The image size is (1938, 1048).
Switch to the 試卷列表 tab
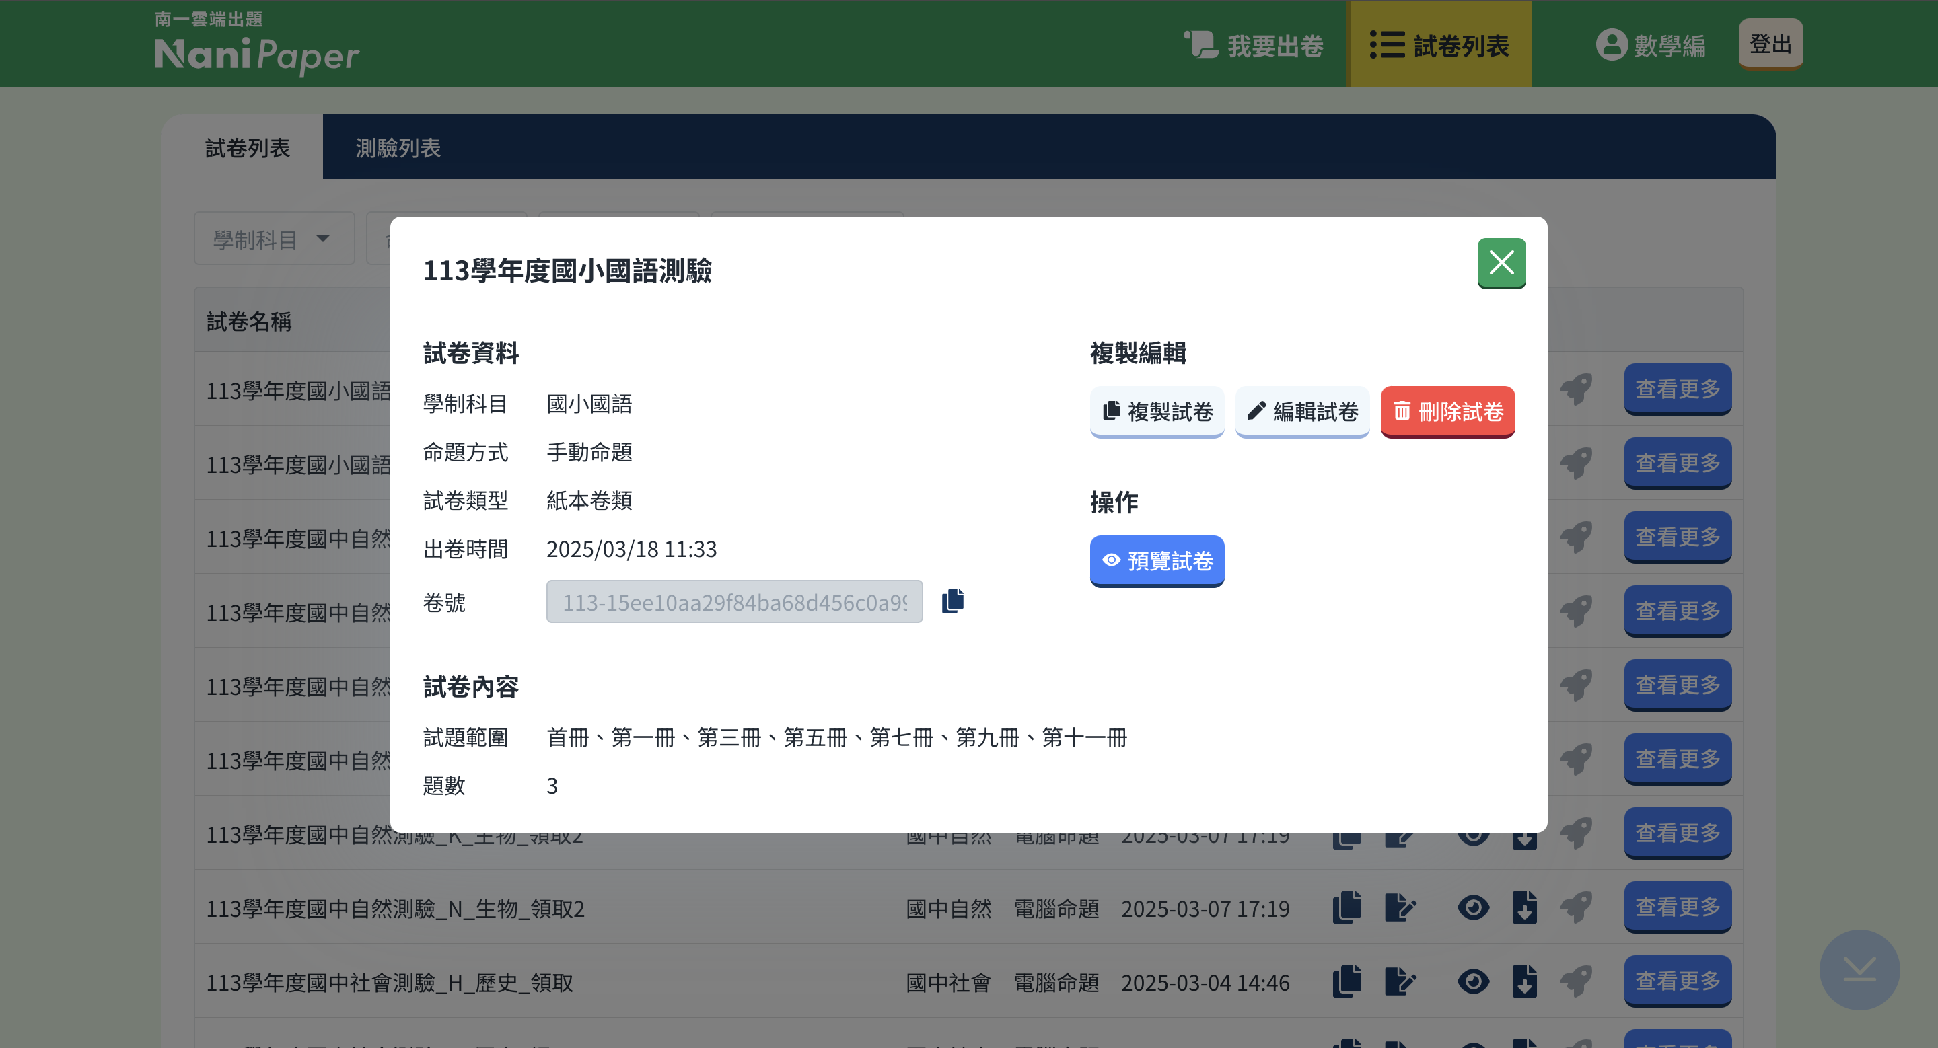click(248, 147)
